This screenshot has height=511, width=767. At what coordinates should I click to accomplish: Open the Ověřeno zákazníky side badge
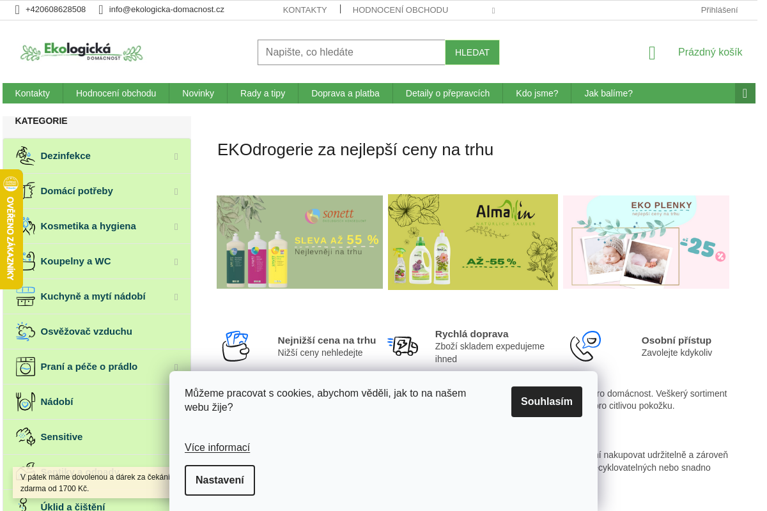tap(11, 229)
